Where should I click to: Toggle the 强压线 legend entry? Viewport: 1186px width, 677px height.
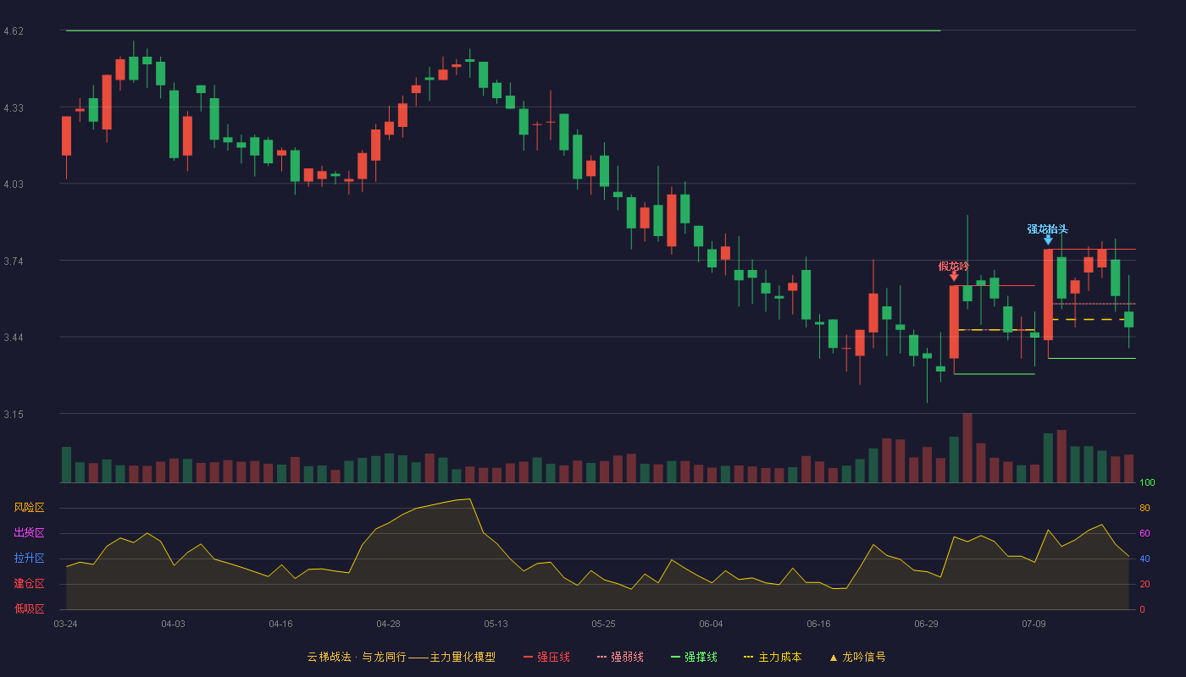coord(546,657)
